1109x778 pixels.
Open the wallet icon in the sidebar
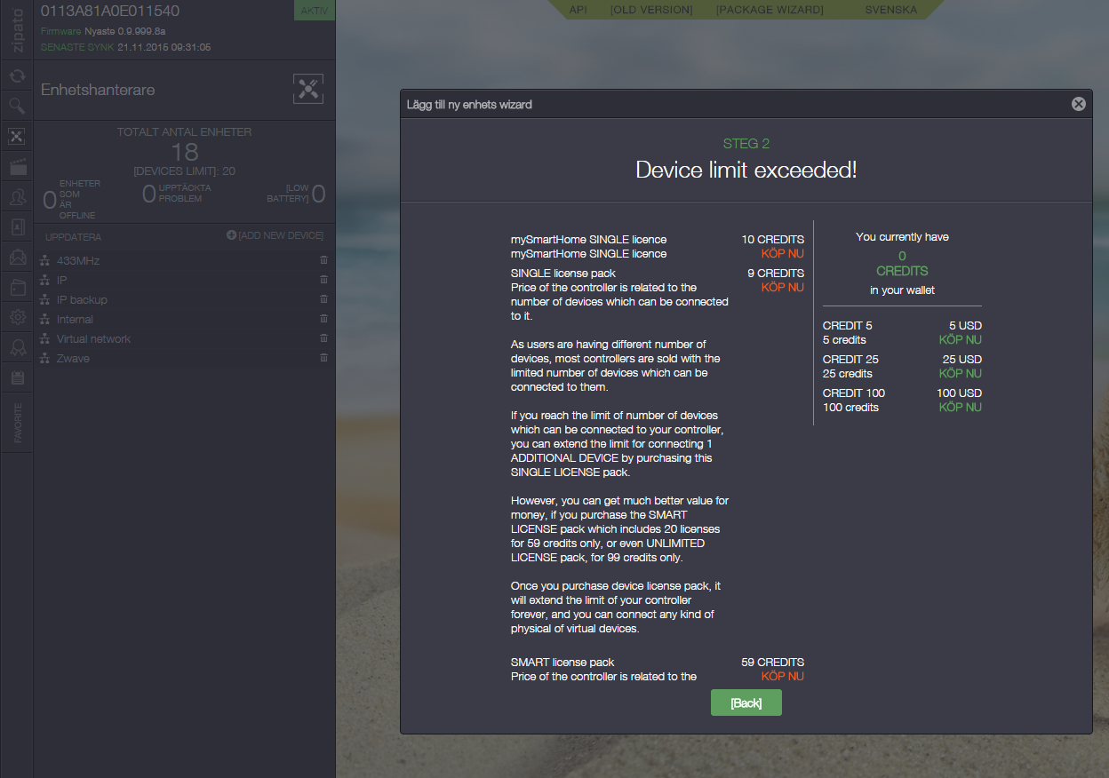pos(17,288)
